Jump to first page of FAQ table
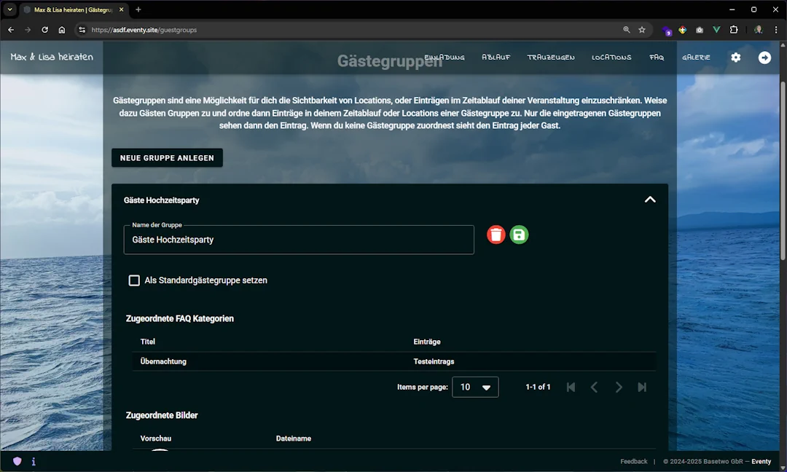 (571, 388)
